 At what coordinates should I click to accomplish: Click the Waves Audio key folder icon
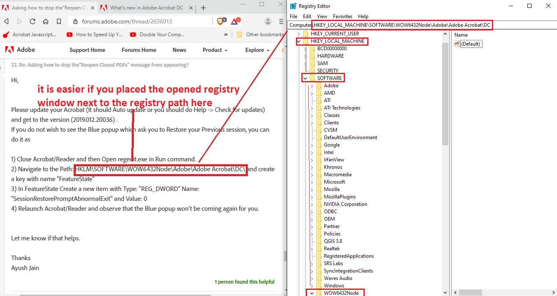coord(319,278)
